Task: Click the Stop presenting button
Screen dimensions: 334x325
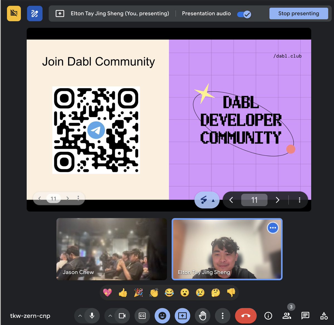Action: (x=299, y=13)
